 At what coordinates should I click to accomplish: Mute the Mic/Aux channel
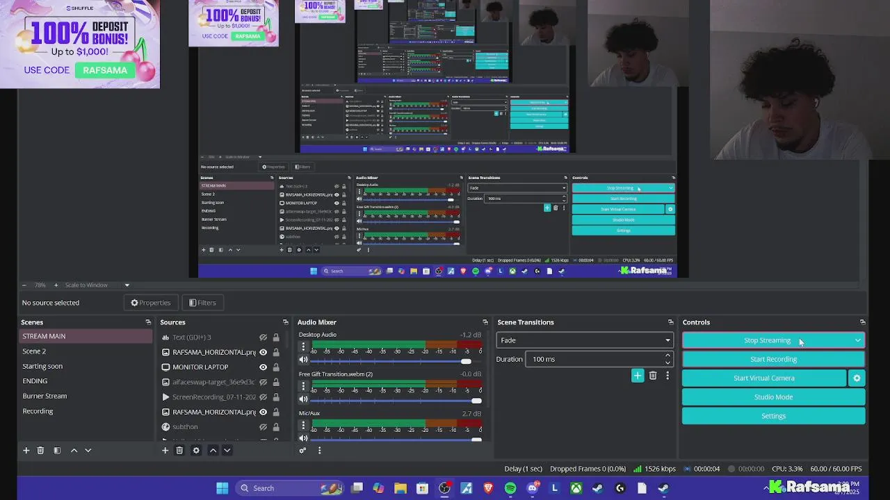click(x=303, y=438)
